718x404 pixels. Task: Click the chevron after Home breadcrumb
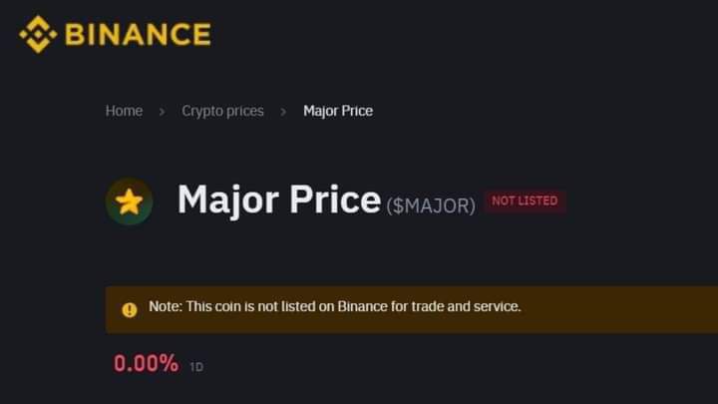click(162, 112)
